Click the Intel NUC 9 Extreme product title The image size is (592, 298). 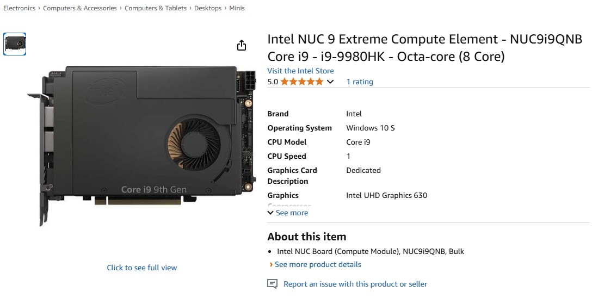tap(424, 48)
